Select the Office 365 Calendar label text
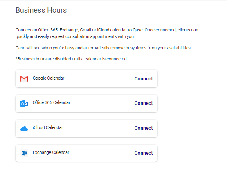The image size is (227, 178). pos(52,102)
